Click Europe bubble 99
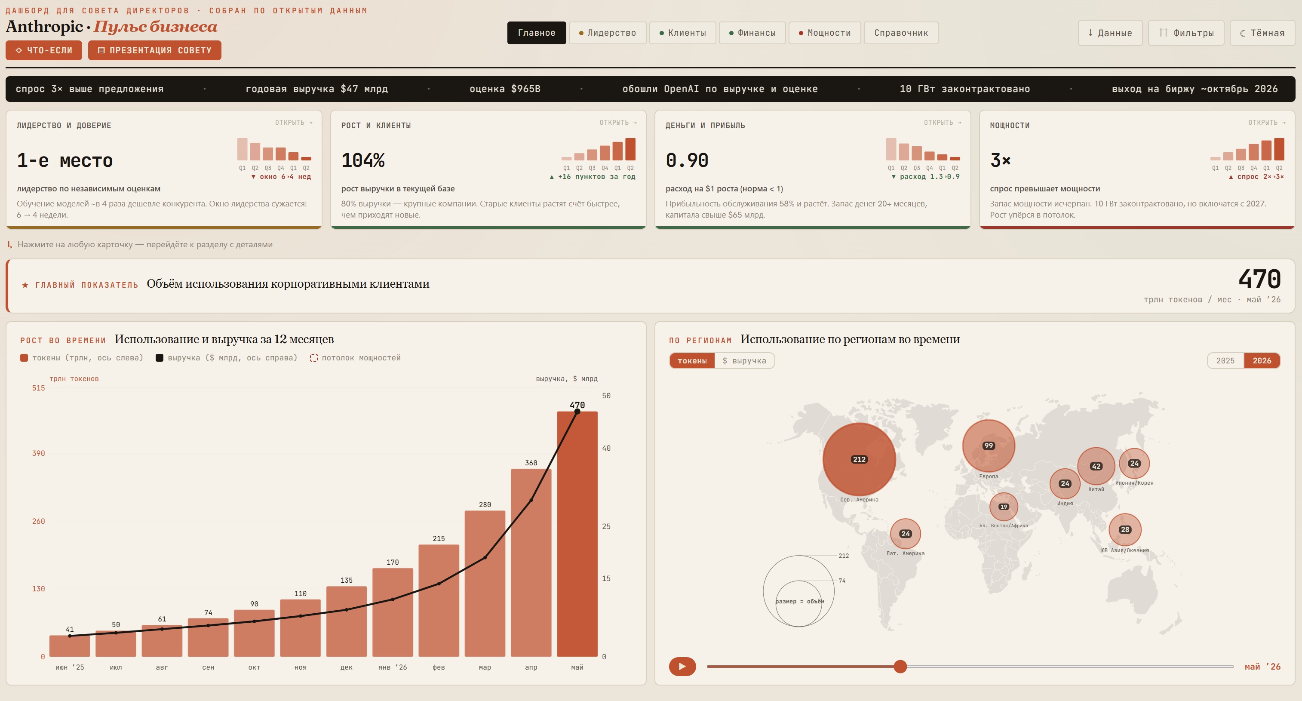This screenshot has width=1302, height=701. 988,445
